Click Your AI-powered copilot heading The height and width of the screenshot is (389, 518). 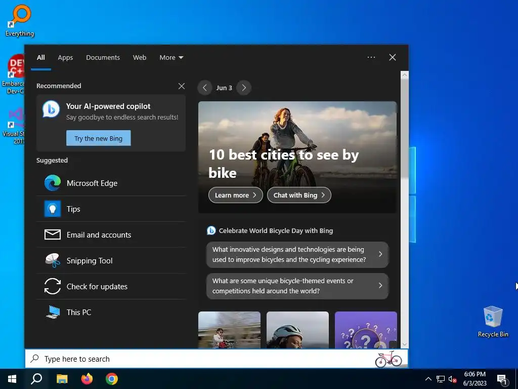click(x=108, y=106)
